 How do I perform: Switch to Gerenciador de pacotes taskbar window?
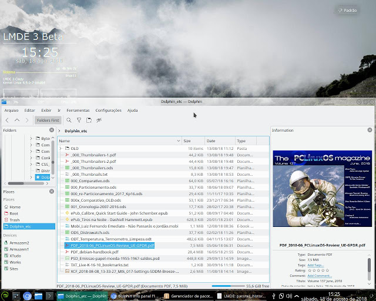(x=189, y=296)
